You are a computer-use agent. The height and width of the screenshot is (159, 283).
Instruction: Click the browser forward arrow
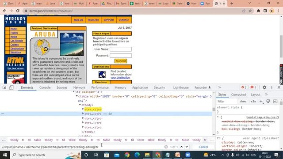click(11, 11)
